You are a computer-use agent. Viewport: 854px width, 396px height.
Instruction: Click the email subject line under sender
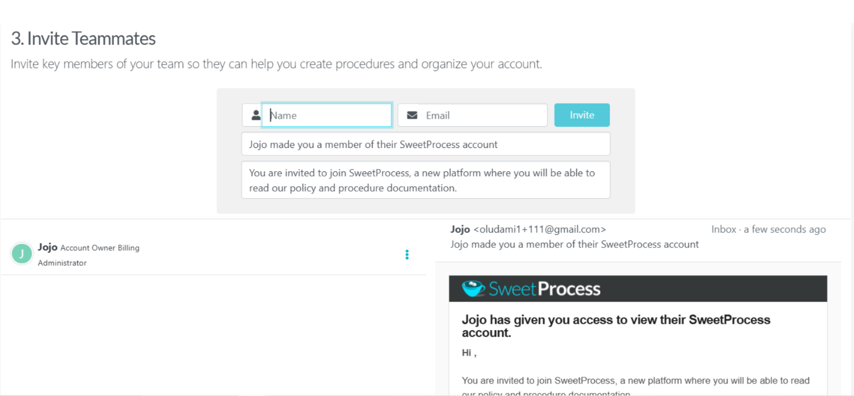(575, 244)
